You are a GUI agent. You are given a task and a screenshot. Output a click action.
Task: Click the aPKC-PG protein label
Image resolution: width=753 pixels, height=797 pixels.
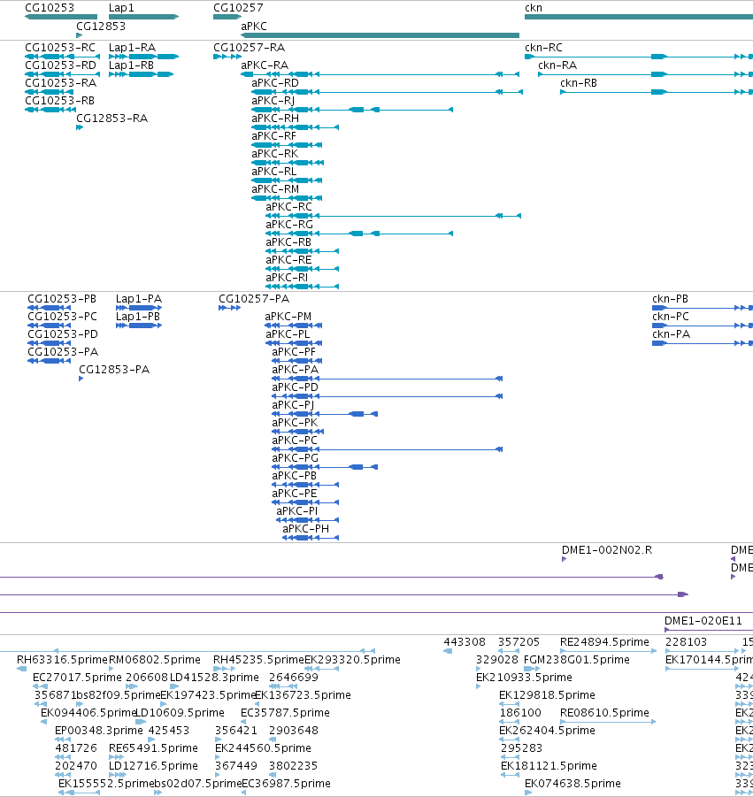295,458
